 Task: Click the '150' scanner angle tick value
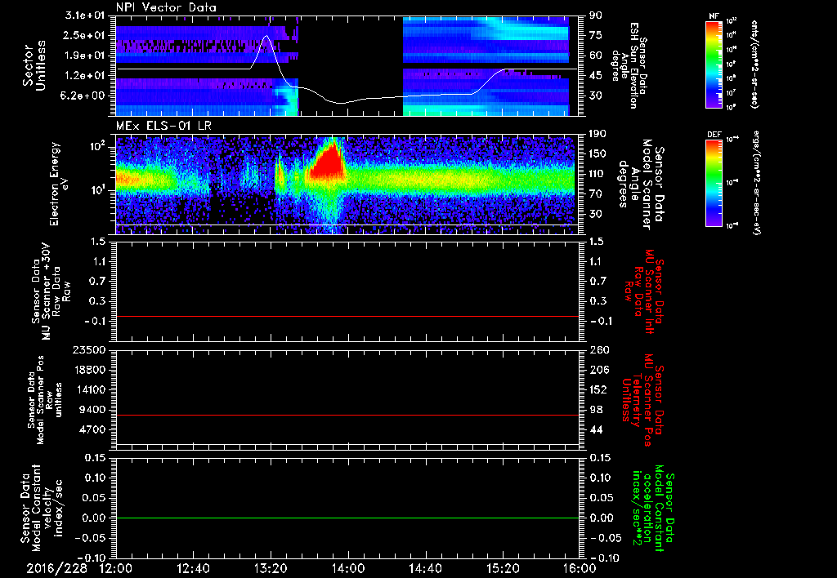click(x=597, y=153)
